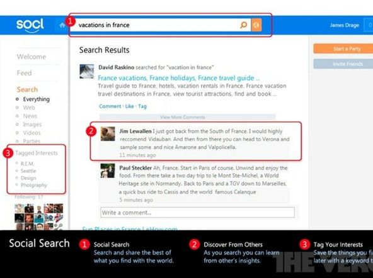Select the Everything search filter
The height and width of the screenshot is (278, 373).
(x=36, y=99)
